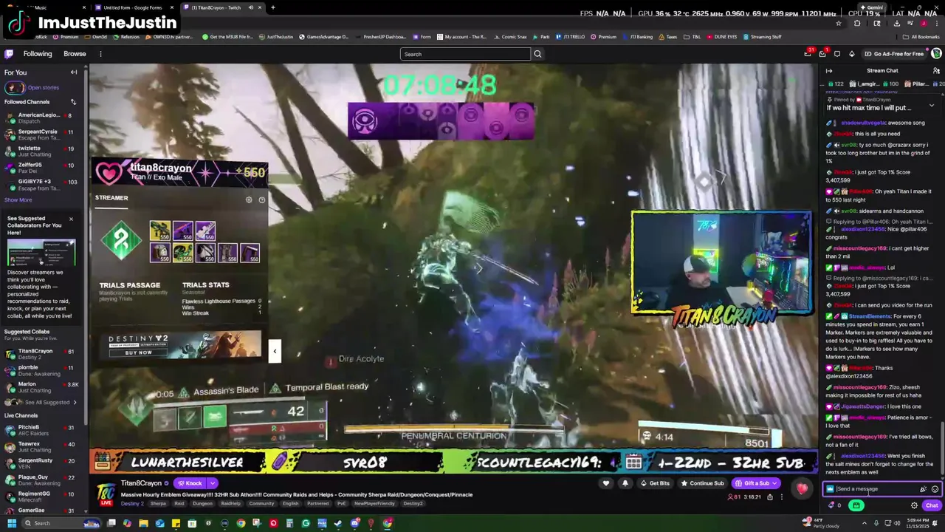Open the Twitch home logo
This screenshot has width=945, height=532.
pos(9,54)
